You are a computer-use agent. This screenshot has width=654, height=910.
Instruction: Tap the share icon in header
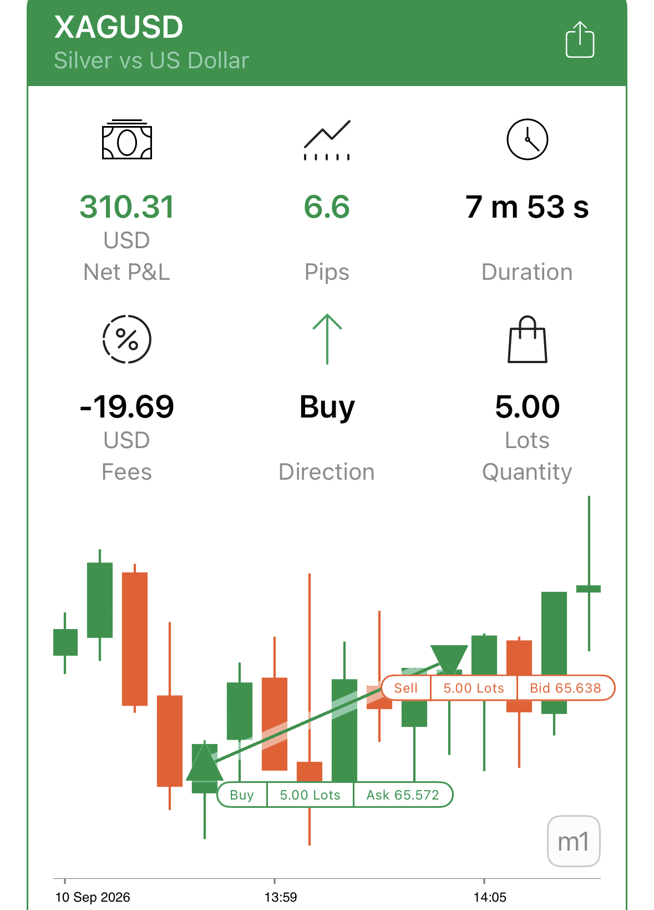tap(580, 39)
